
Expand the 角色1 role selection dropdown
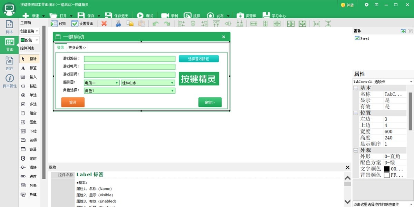[x=172, y=91]
